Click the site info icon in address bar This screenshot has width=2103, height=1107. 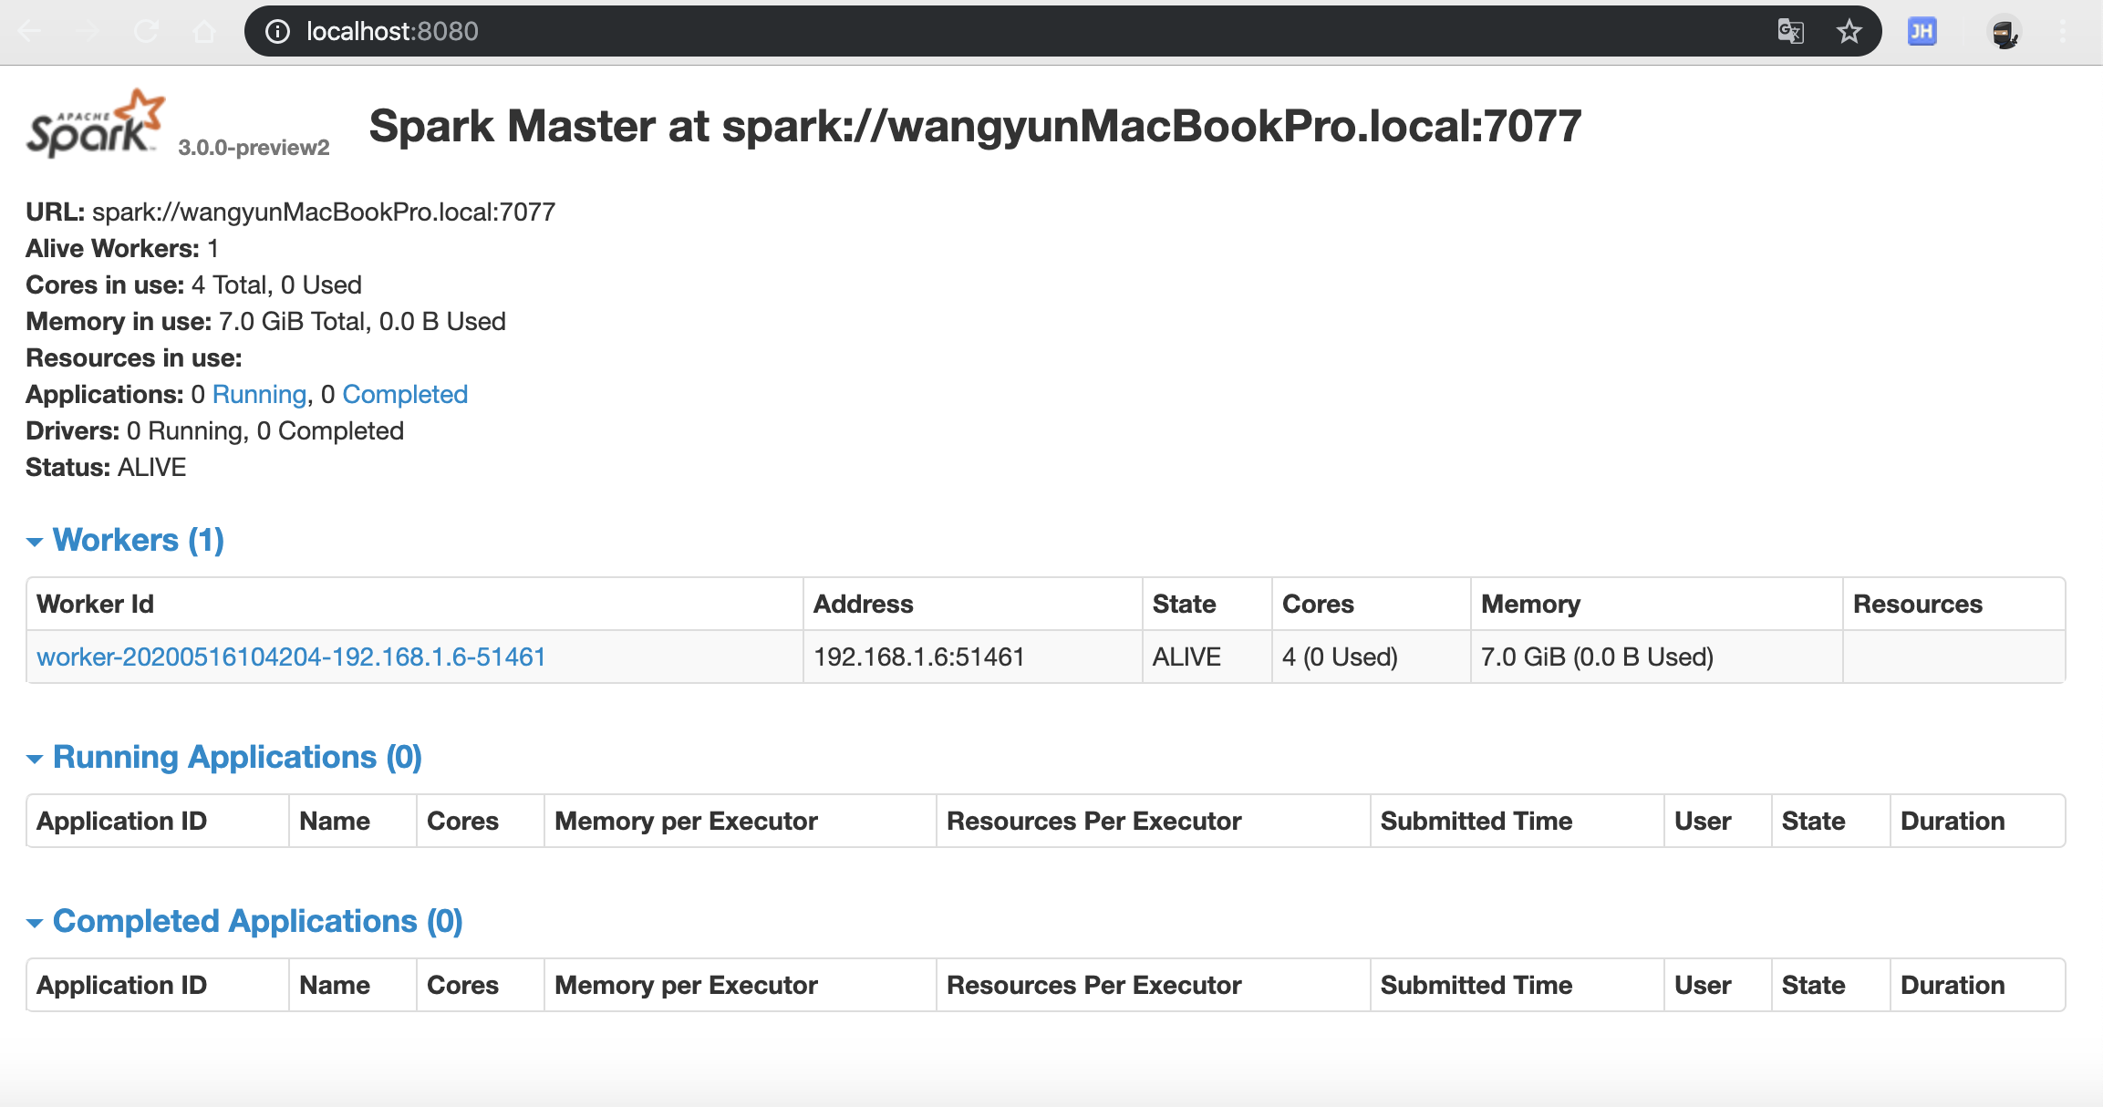coord(276,30)
